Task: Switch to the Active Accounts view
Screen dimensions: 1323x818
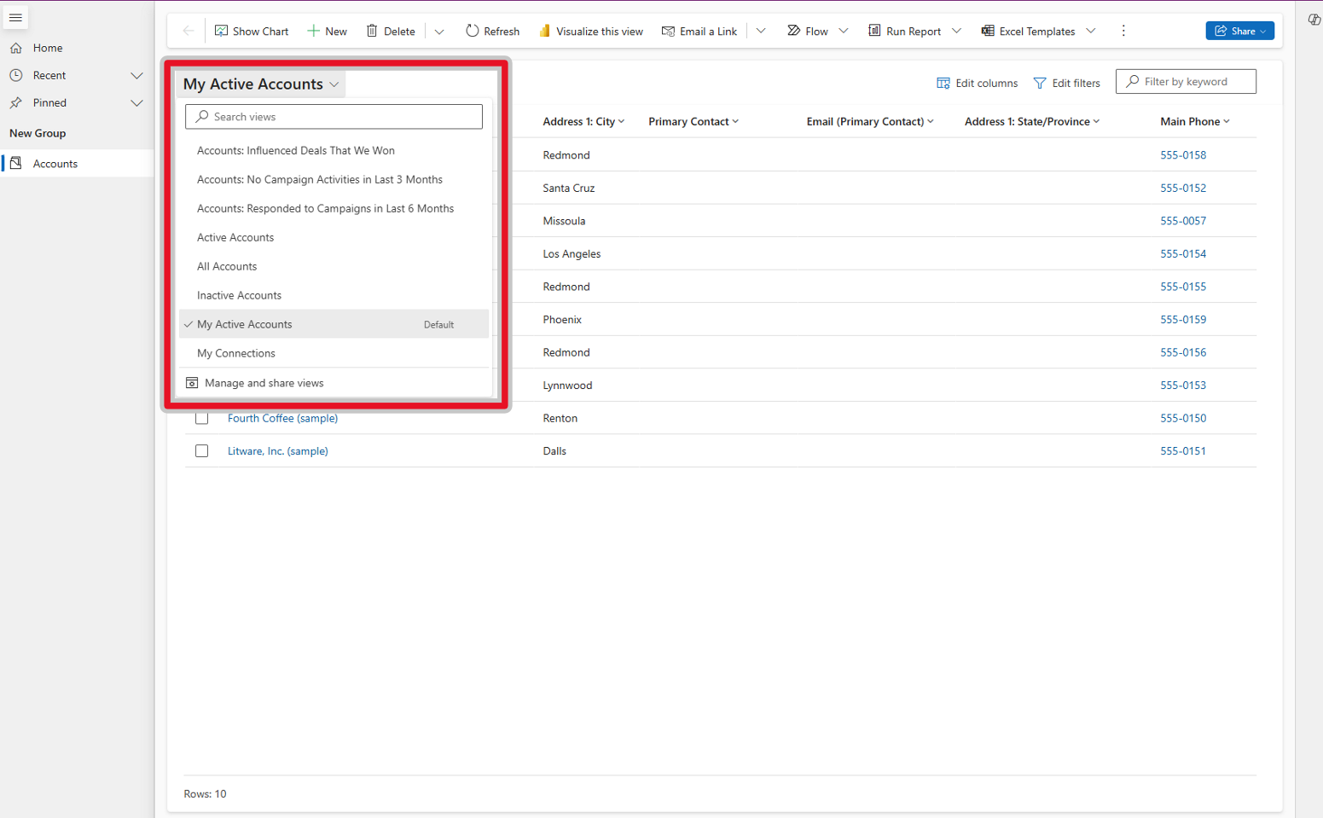Action: tap(334, 237)
